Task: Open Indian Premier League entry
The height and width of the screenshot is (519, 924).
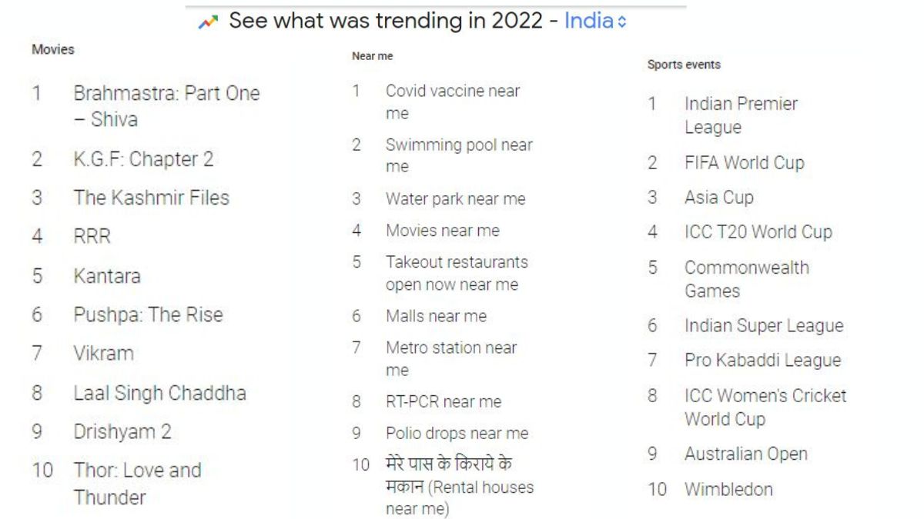Action: pyautogui.click(x=741, y=115)
